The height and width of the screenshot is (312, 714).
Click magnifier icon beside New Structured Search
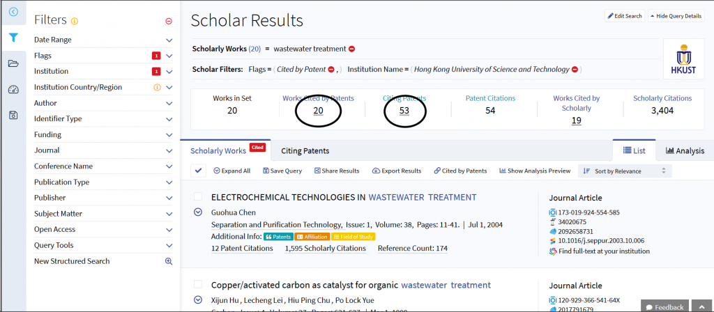click(x=168, y=261)
